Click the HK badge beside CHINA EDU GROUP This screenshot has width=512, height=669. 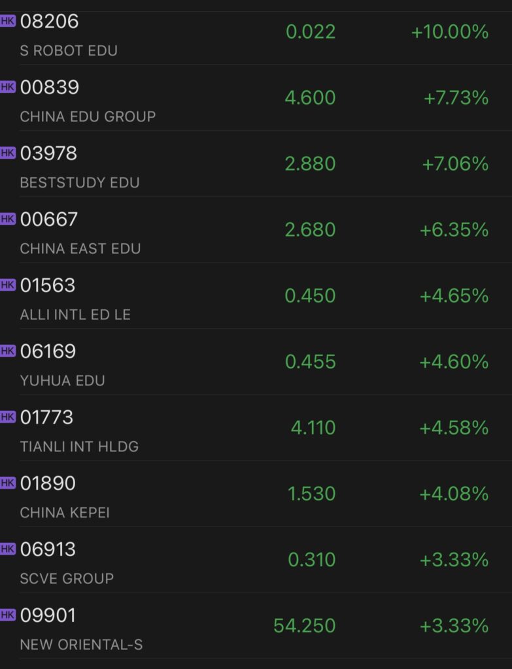point(7,86)
